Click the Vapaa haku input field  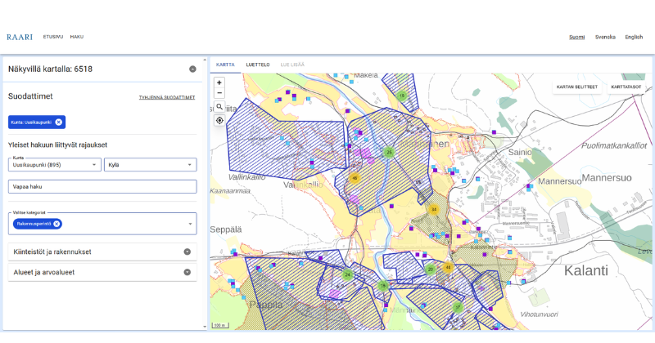coord(102,187)
